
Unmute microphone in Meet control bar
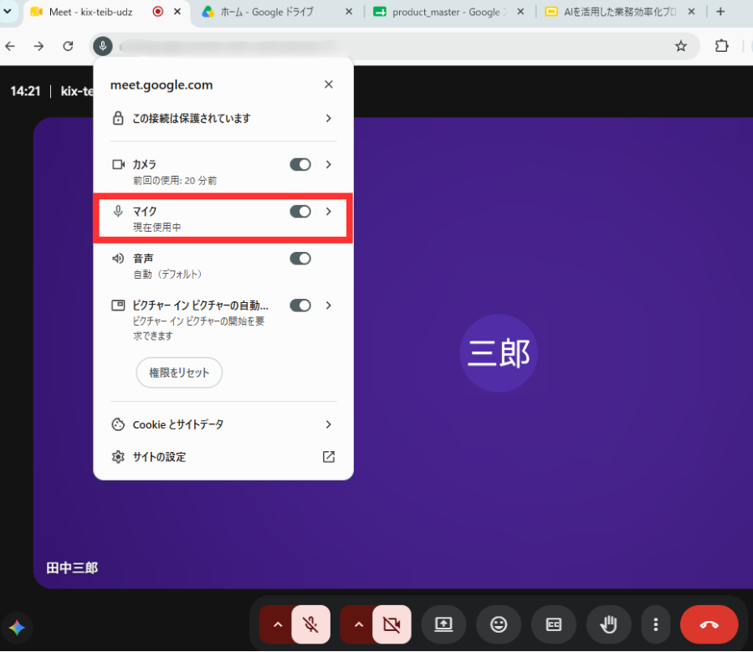(x=310, y=624)
